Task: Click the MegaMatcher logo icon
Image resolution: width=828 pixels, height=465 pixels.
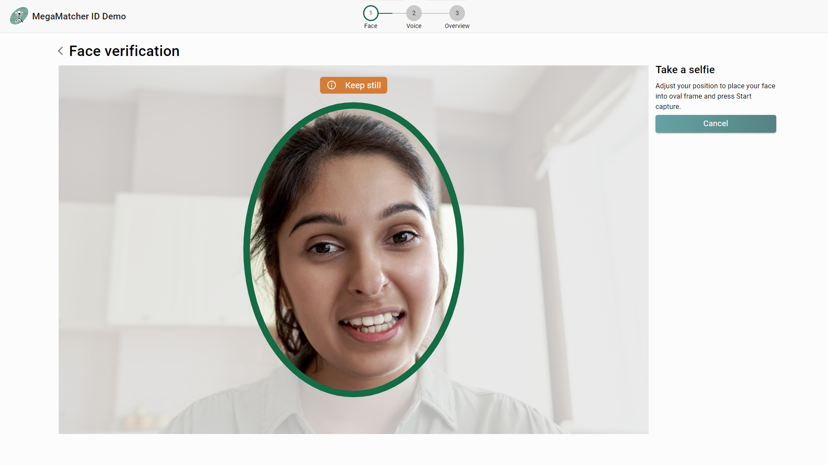Action: click(x=19, y=16)
